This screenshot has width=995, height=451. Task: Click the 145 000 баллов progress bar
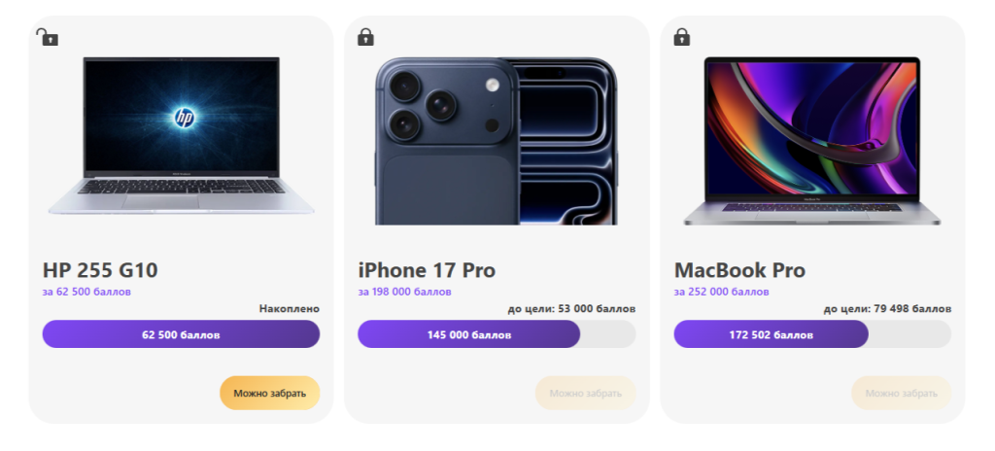[x=470, y=334]
